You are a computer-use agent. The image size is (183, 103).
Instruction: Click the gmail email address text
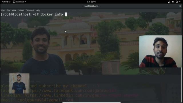click(x=45, y=100)
